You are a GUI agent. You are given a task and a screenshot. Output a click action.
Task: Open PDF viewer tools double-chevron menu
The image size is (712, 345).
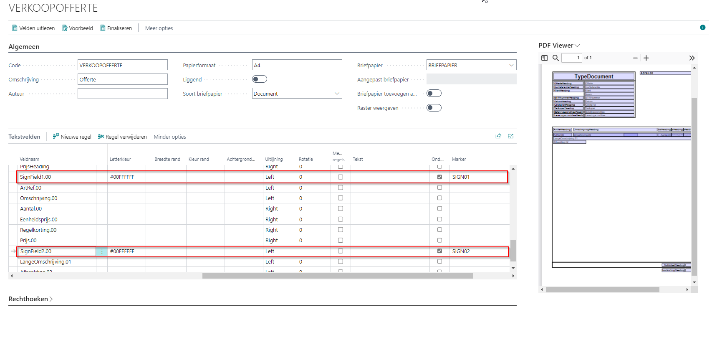[692, 58]
